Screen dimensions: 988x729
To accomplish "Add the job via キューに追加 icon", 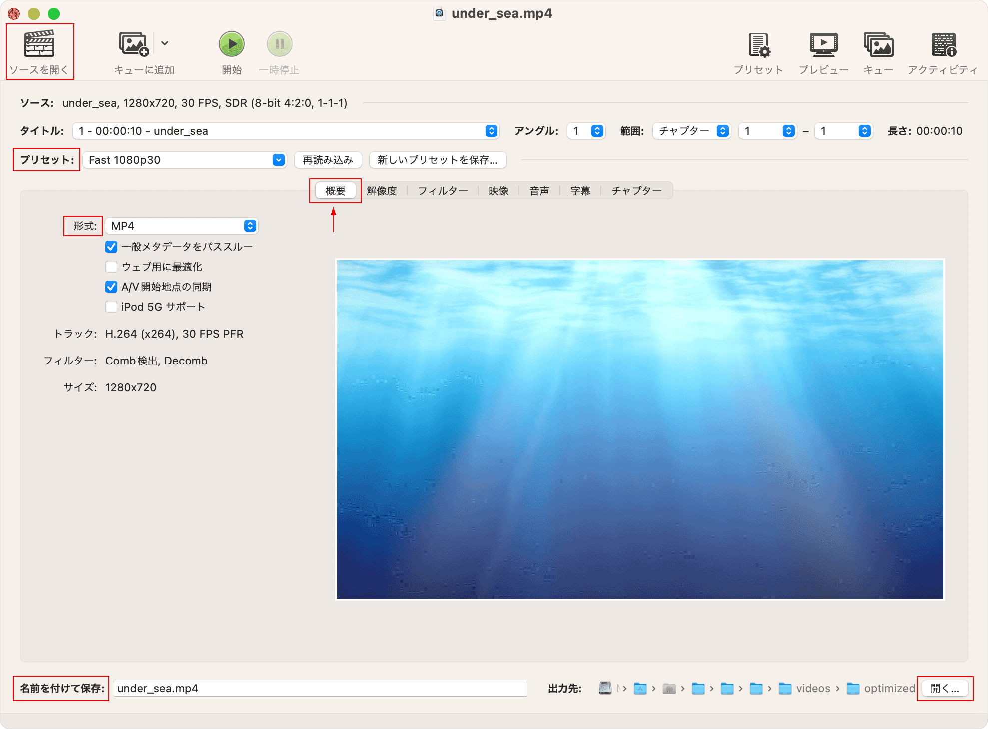I will click(134, 44).
